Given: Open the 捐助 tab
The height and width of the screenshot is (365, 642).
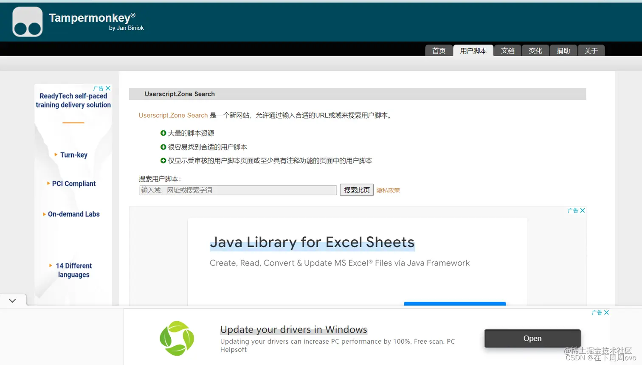Looking at the screenshot, I should (563, 51).
